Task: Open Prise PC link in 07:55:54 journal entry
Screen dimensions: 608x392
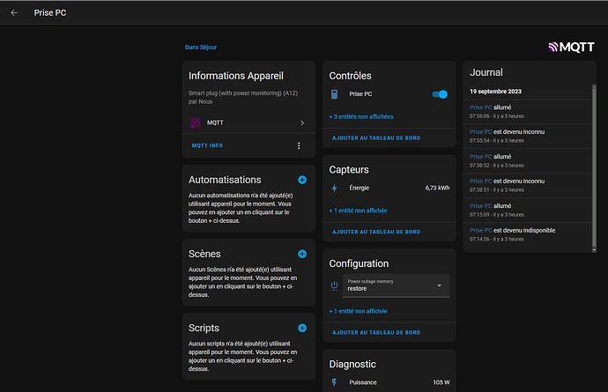Action: click(481, 132)
